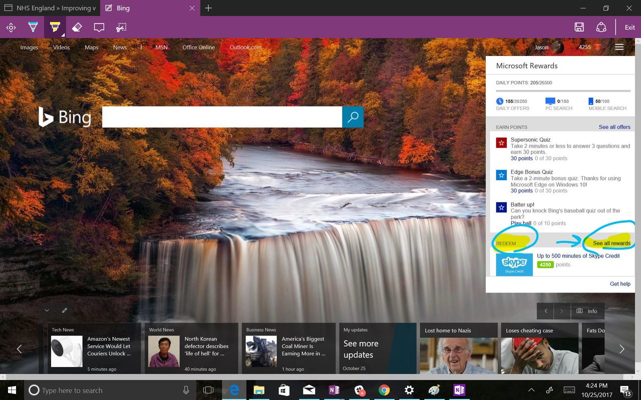Open the image Info button

click(587, 311)
